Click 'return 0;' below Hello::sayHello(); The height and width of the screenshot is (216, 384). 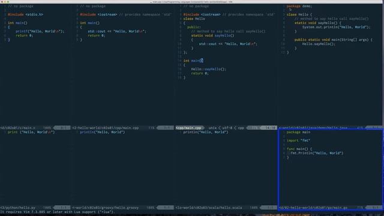click(200, 73)
